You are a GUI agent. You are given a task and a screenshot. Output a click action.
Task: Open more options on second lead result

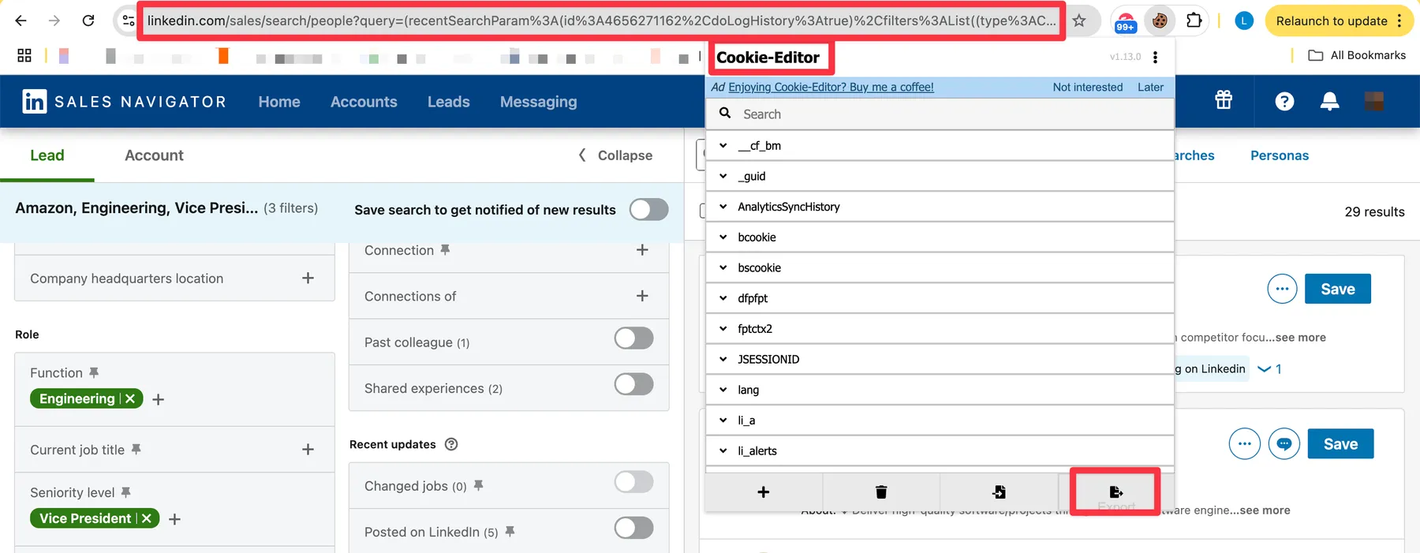1245,443
